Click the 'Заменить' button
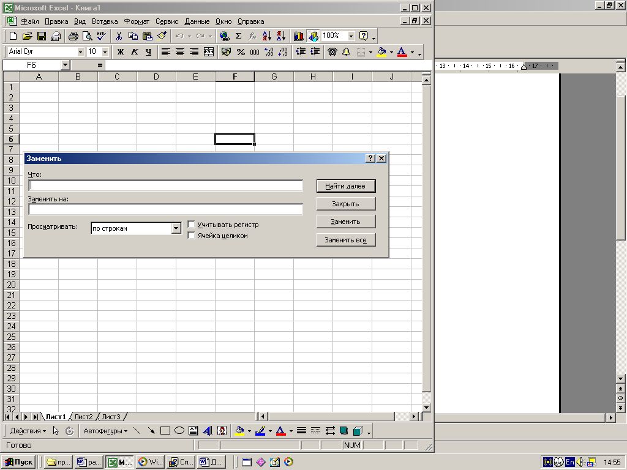 pos(345,222)
